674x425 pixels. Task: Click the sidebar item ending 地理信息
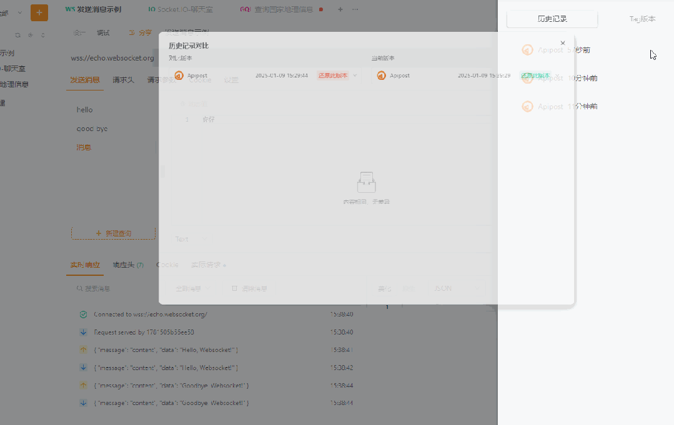[14, 84]
